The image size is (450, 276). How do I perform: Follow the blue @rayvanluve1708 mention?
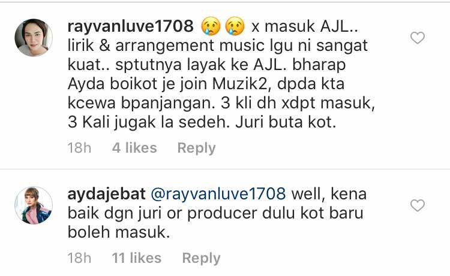click(x=218, y=194)
